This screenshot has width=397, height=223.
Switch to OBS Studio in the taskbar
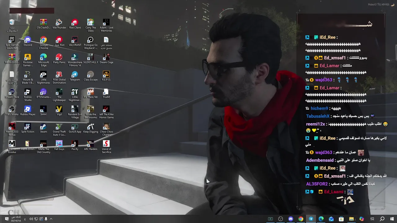tap(280, 219)
